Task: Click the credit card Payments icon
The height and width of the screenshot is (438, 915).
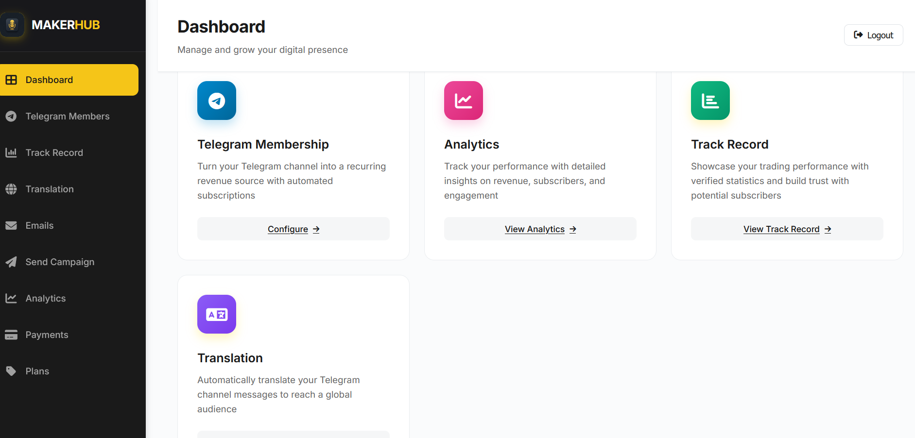Action: (11, 335)
